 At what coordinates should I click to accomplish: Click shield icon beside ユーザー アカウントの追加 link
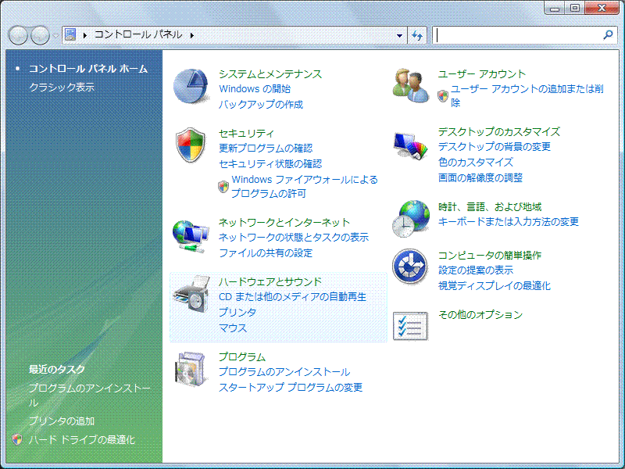[443, 95]
